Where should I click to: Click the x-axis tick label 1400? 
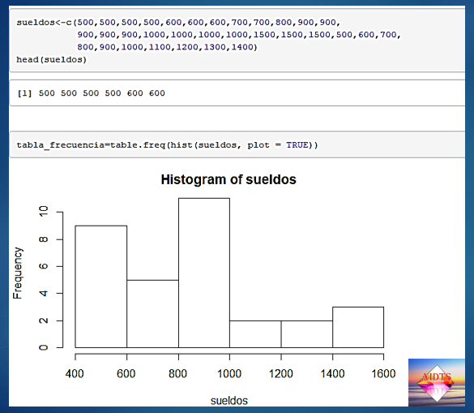point(332,373)
